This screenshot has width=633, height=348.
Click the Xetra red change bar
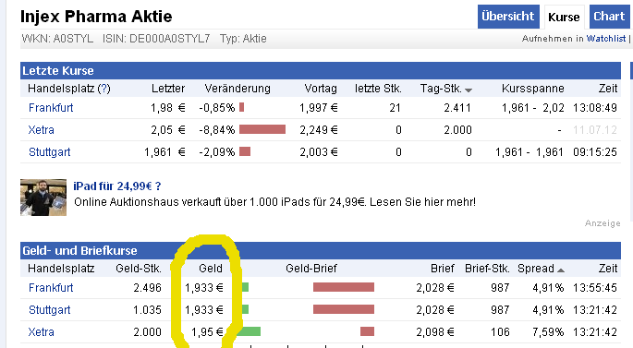click(262, 129)
